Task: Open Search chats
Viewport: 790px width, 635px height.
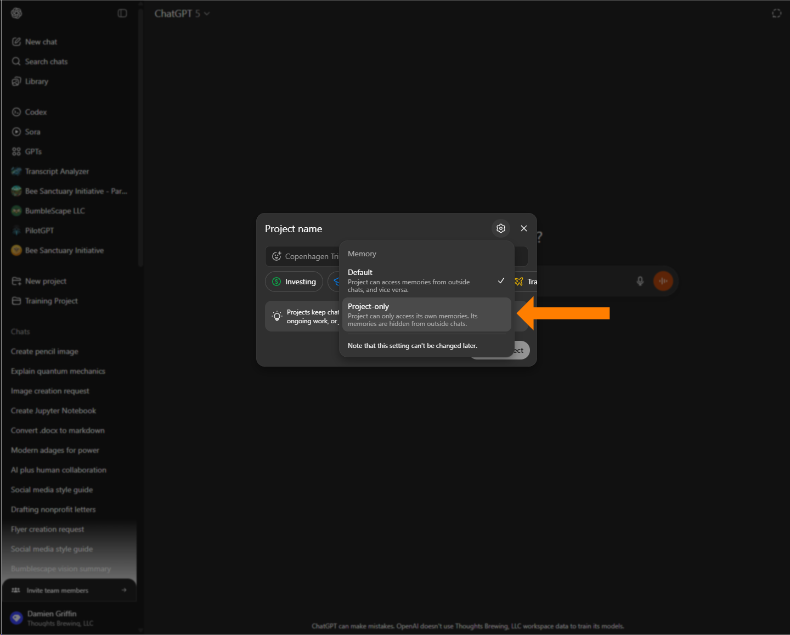Action: 46,61
